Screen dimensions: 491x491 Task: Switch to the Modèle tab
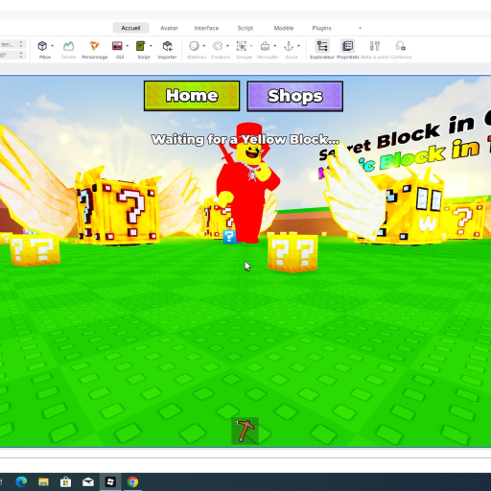tap(284, 28)
